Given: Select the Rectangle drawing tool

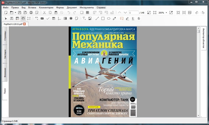Looking at the screenshot, I should [103, 18].
